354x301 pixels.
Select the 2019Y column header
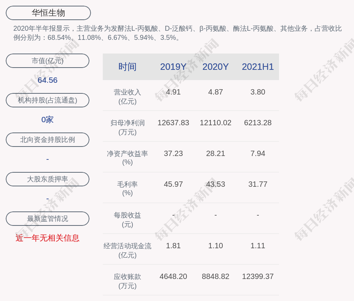pyautogui.click(x=173, y=67)
